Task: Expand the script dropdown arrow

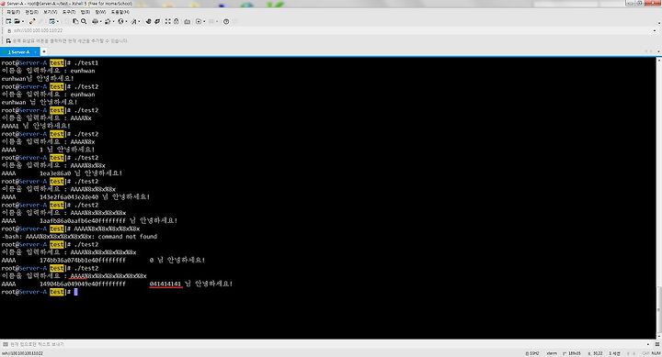Action: coord(204,21)
